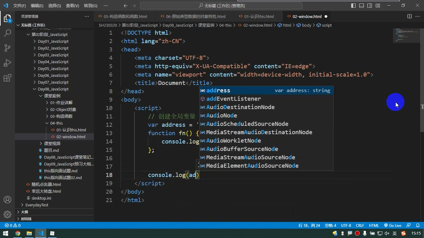424x238 pixels.
Task: Open the Extensions view
Action: pyautogui.click(x=7, y=78)
